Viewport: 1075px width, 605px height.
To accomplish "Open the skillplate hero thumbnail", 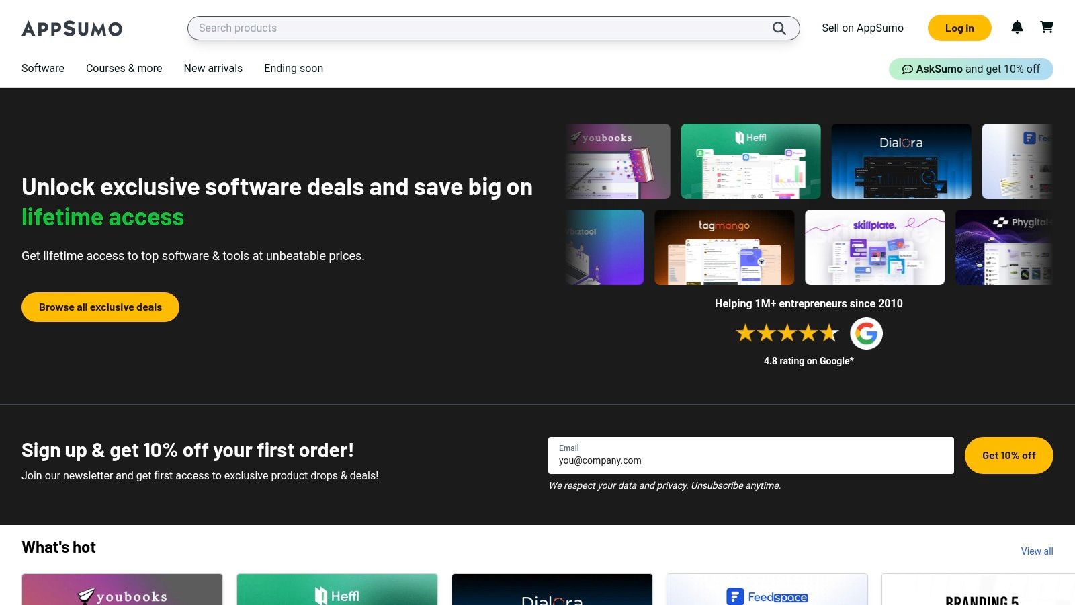I will [x=875, y=247].
